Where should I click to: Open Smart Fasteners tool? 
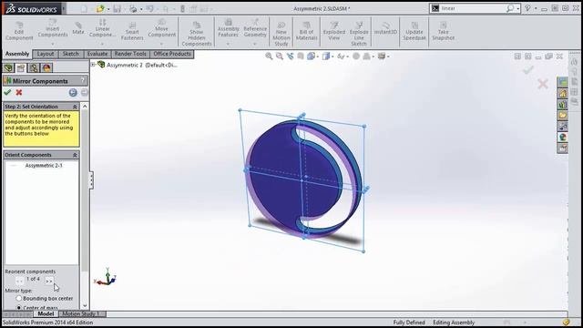tap(132, 31)
